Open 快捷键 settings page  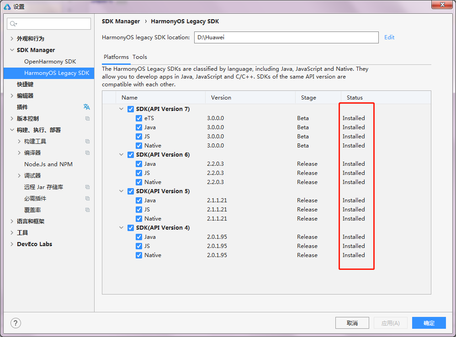tap(25, 84)
